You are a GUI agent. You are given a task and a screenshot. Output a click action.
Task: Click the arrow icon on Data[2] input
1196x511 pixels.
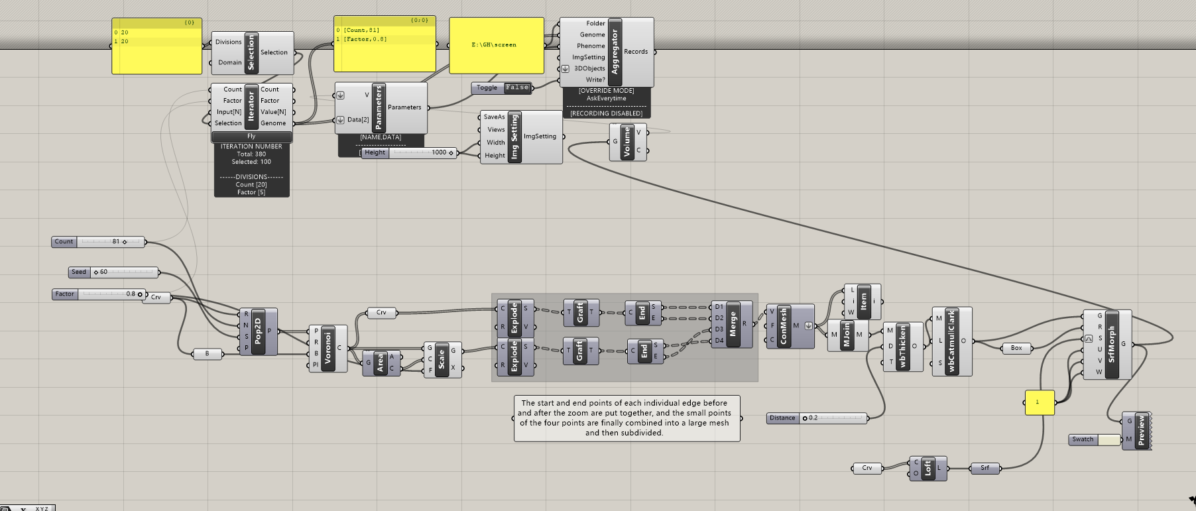[x=341, y=120]
